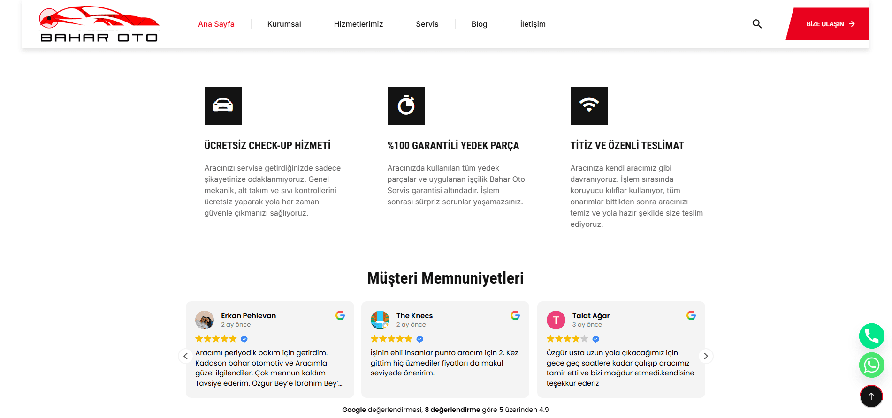Click the green phone call floating button

click(872, 336)
